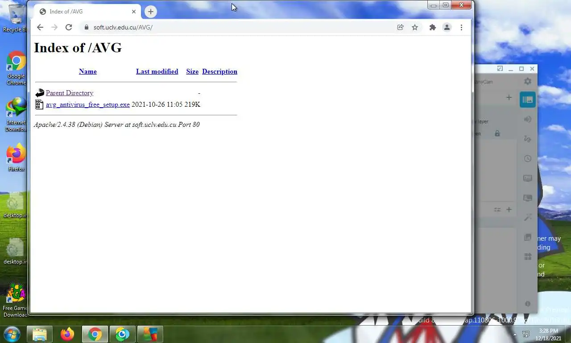Add a new item with ManyCam top plus
The height and width of the screenshot is (343, 571).
(x=509, y=97)
